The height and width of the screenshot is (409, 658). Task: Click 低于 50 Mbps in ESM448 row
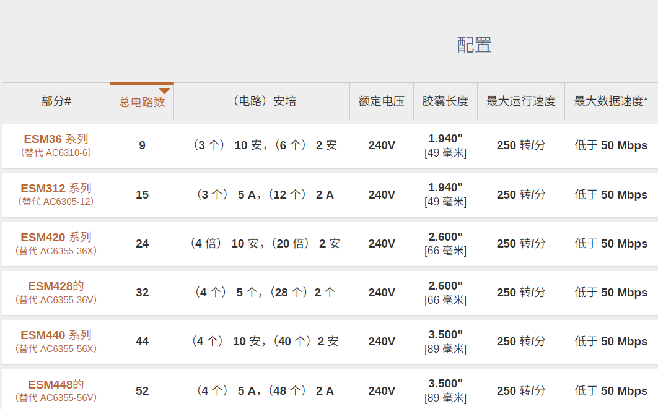click(x=611, y=391)
